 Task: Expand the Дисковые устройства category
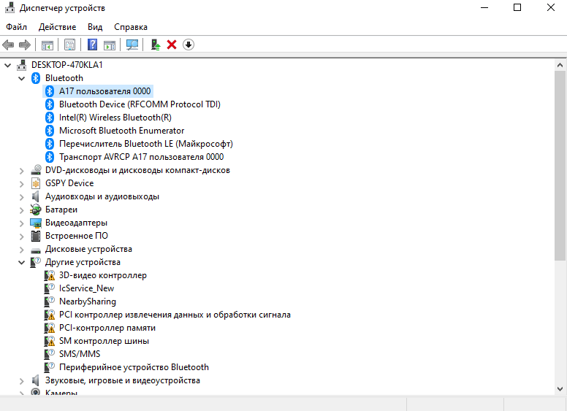click(22, 250)
